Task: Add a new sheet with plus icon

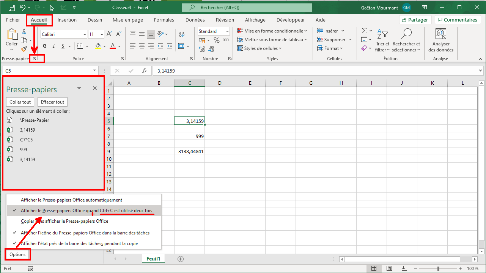Action: click(181, 259)
